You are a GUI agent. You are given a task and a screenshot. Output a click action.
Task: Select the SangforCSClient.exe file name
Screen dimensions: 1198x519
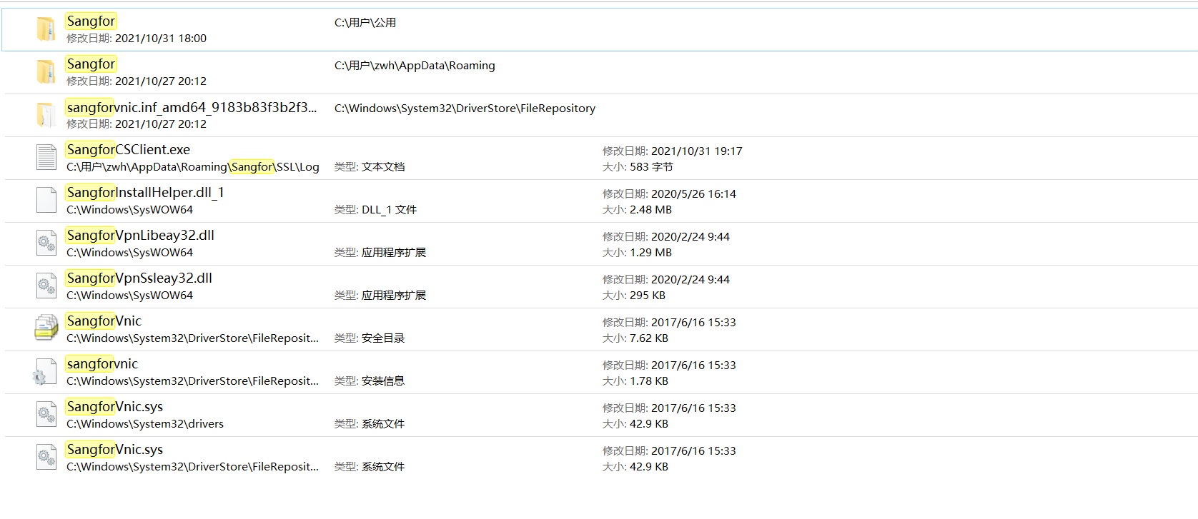pos(129,150)
